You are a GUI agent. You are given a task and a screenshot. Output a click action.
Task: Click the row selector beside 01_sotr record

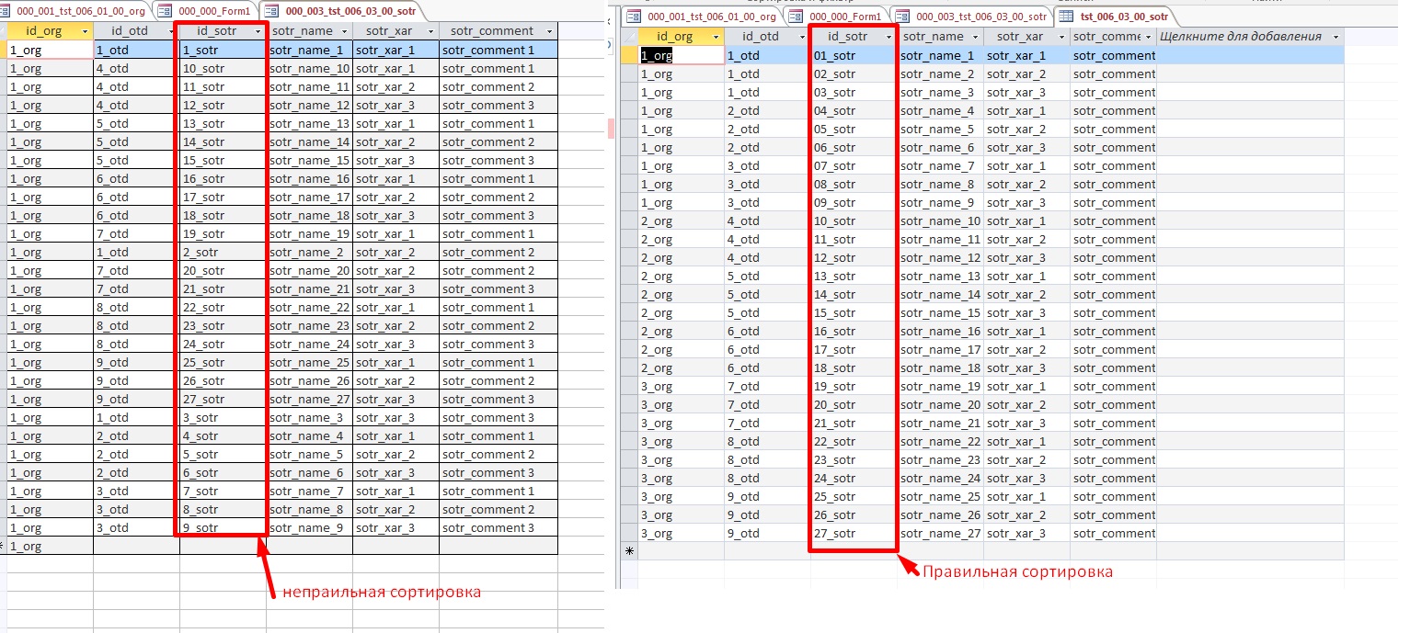pos(629,55)
